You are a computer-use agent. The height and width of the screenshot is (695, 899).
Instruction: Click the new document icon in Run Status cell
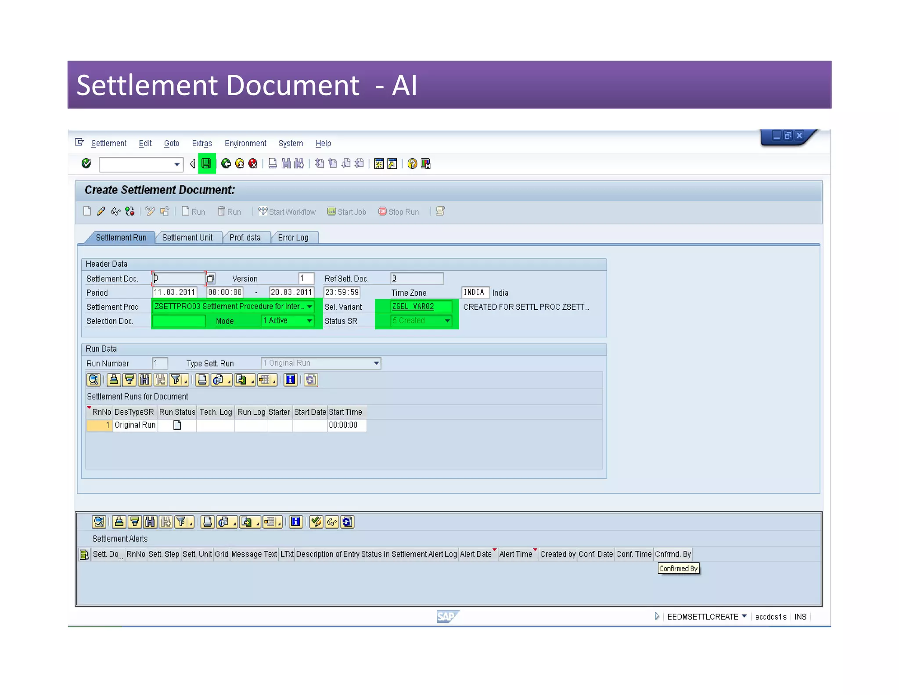(x=177, y=425)
